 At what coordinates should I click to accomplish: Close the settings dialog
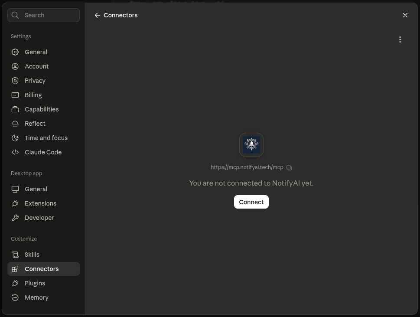pyautogui.click(x=405, y=15)
